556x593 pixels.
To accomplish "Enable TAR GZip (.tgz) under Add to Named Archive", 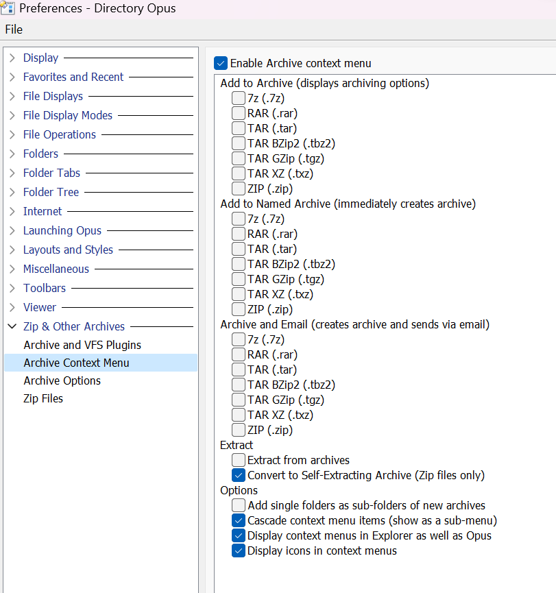I will coord(239,279).
